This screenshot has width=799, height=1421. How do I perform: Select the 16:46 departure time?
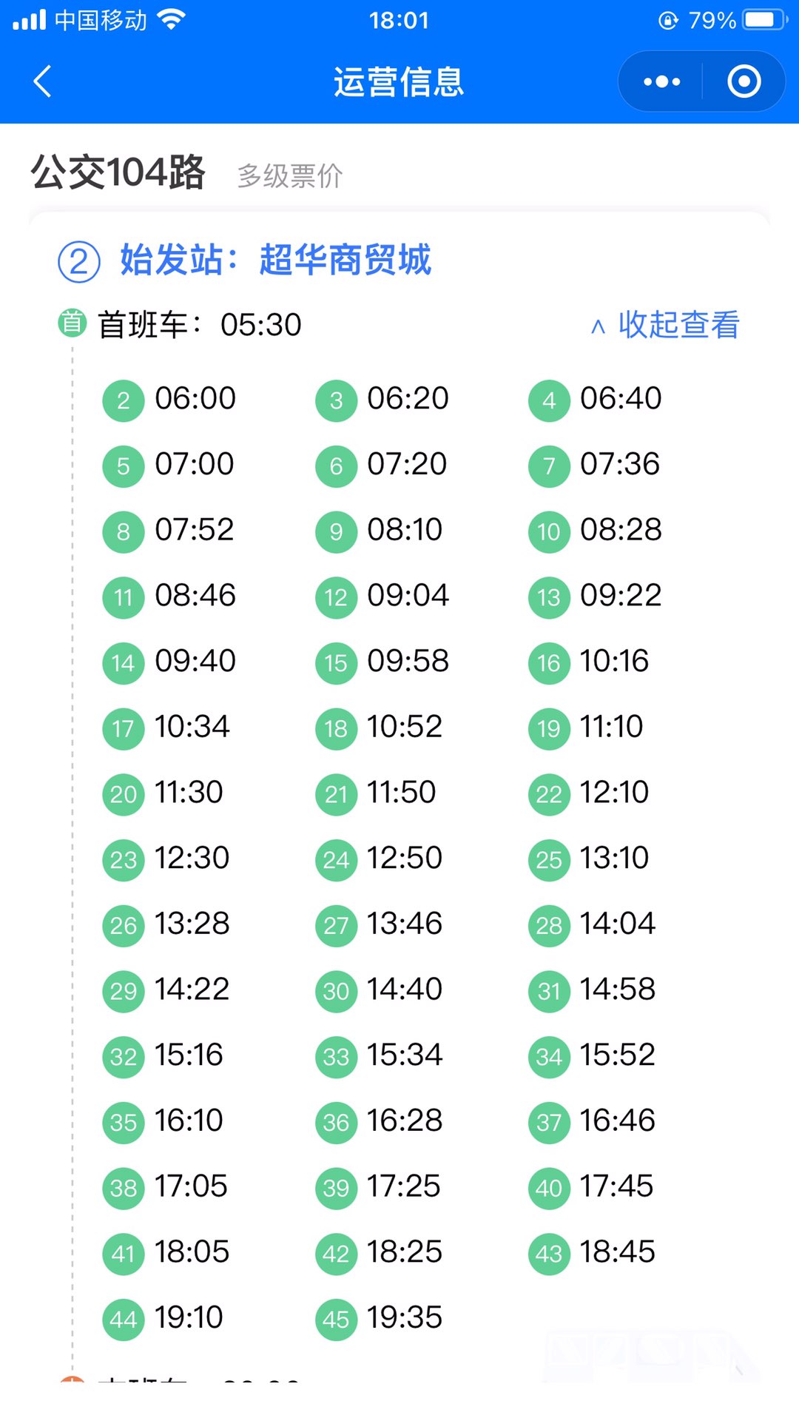pos(617,1121)
